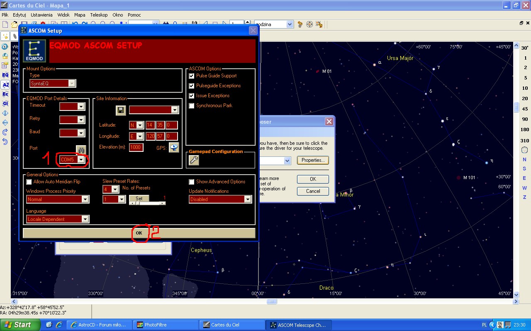The image size is (531, 331).
Task: Click the rotate counterclockwise arrow icon
Action: pyautogui.click(x=5, y=142)
